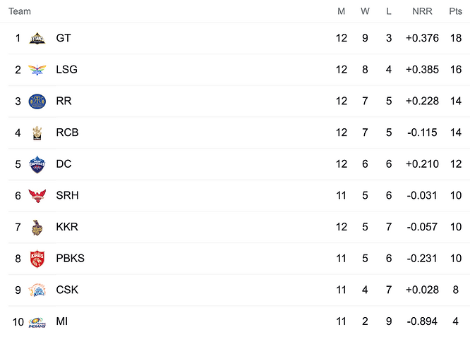Image resolution: width=470 pixels, height=339 pixels.
Task: Select the MI row in standings
Action: click(235, 321)
